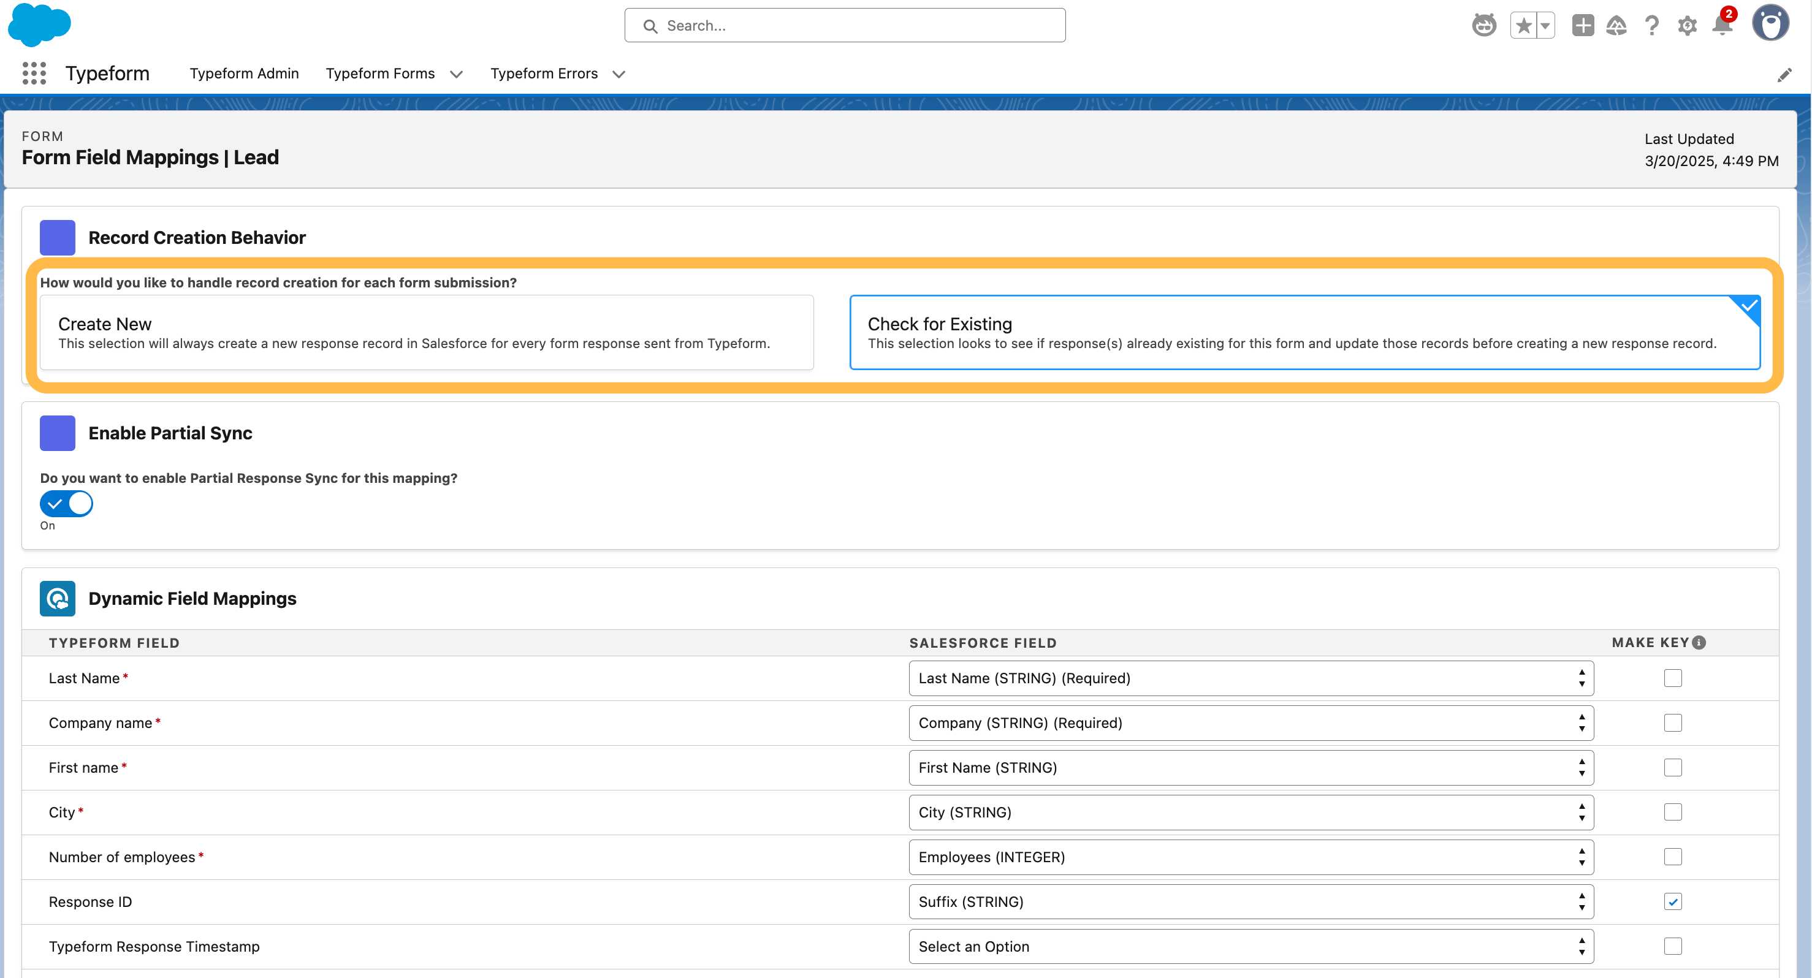Check Make Key for Last Name
1812x978 pixels.
(1673, 678)
